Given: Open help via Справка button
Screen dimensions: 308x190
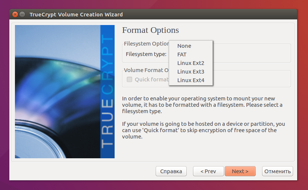Looking at the screenshot, I should click(x=171, y=171).
